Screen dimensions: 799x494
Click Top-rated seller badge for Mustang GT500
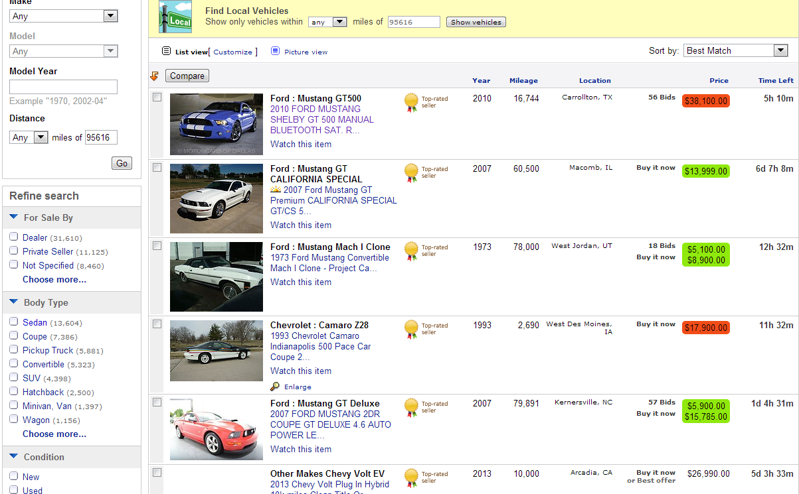pos(412,102)
